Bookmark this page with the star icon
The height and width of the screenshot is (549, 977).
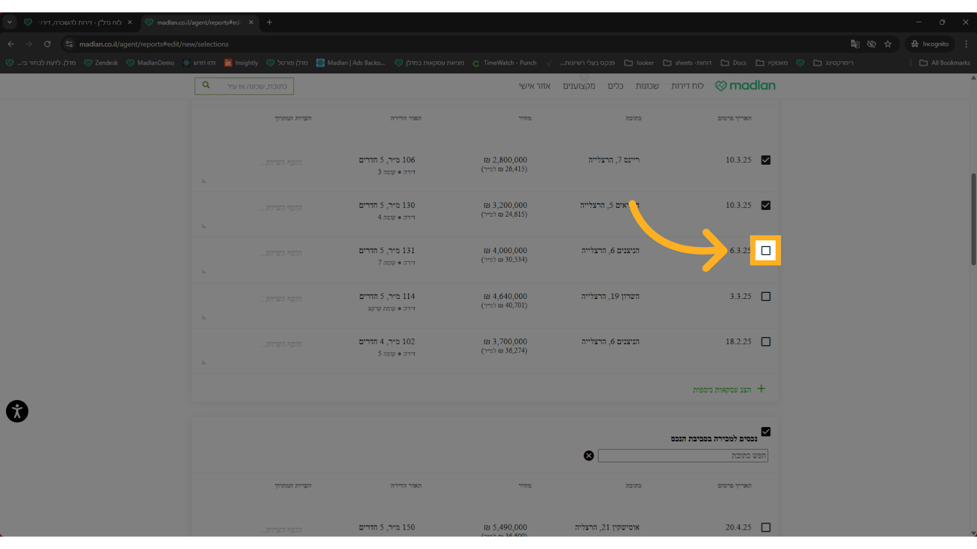tap(888, 44)
